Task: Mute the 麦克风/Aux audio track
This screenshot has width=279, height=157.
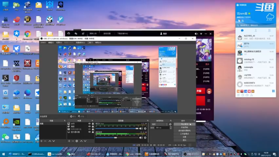Action: (x=141, y=128)
